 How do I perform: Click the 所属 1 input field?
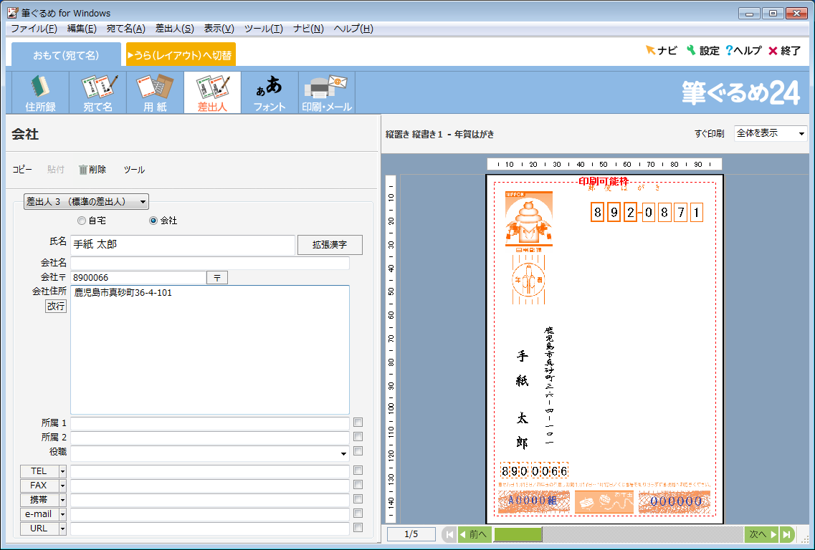click(x=210, y=423)
